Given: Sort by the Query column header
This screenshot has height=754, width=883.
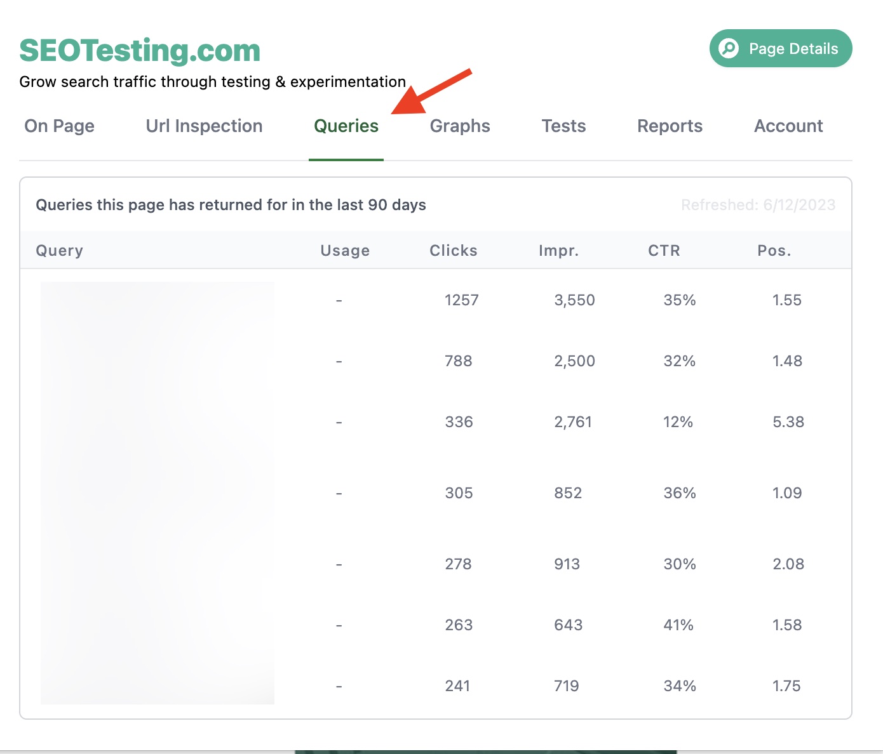Looking at the screenshot, I should click(60, 251).
